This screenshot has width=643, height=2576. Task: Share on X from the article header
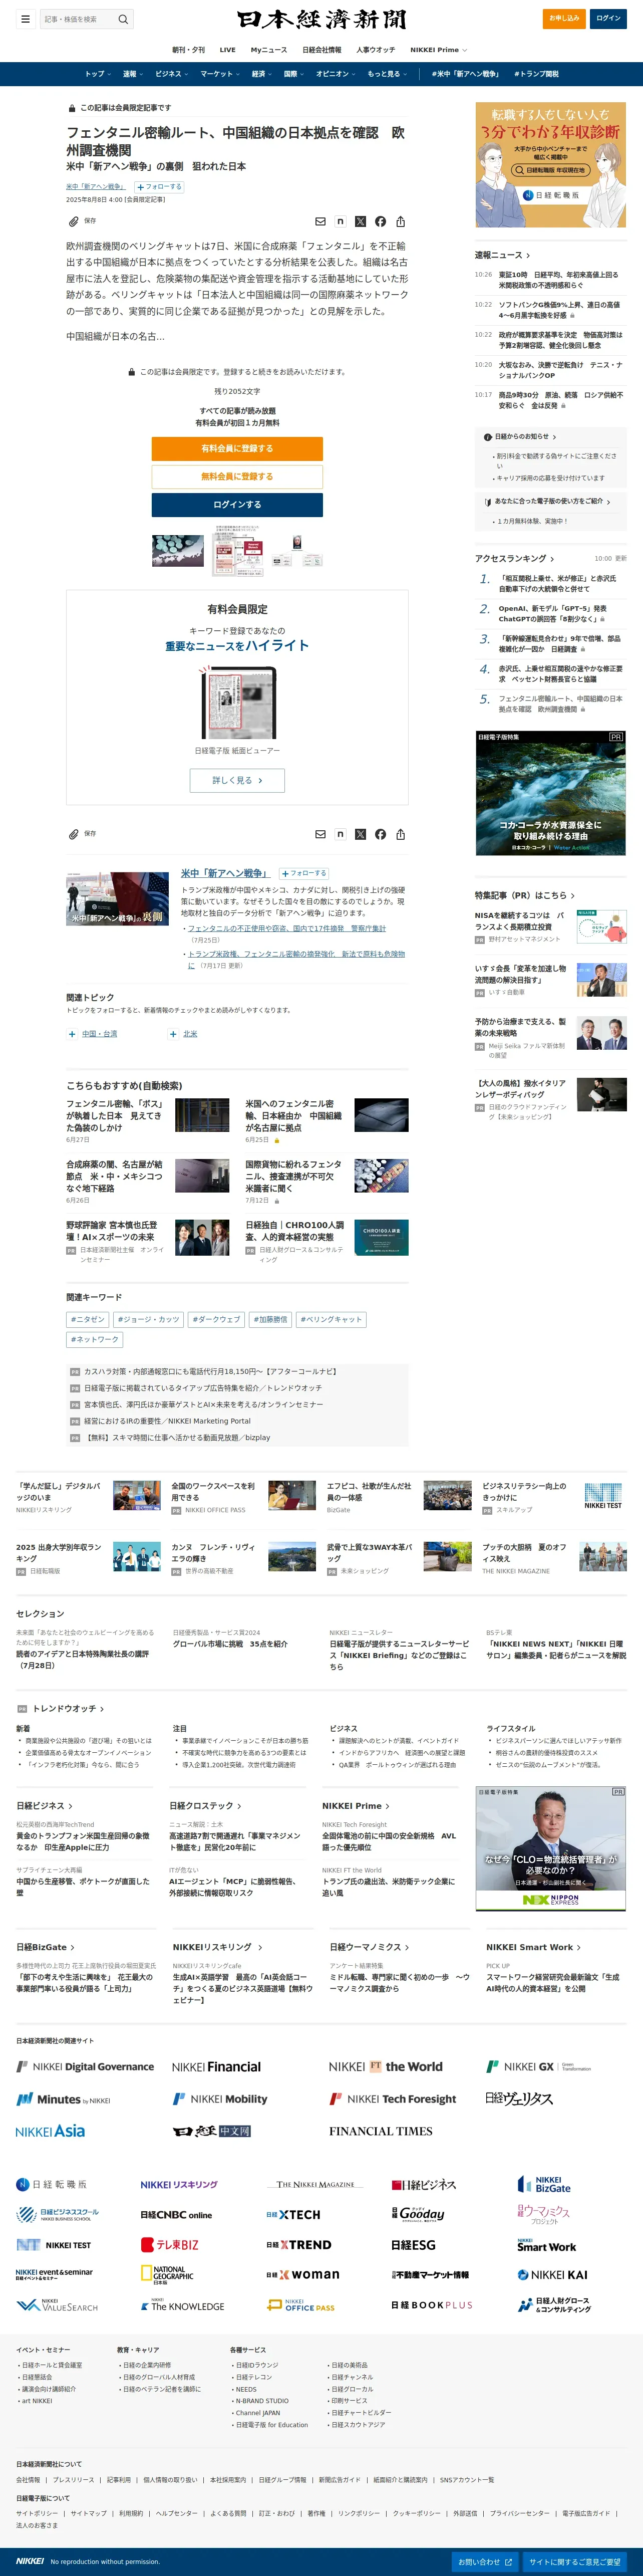[x=360, y=222]
